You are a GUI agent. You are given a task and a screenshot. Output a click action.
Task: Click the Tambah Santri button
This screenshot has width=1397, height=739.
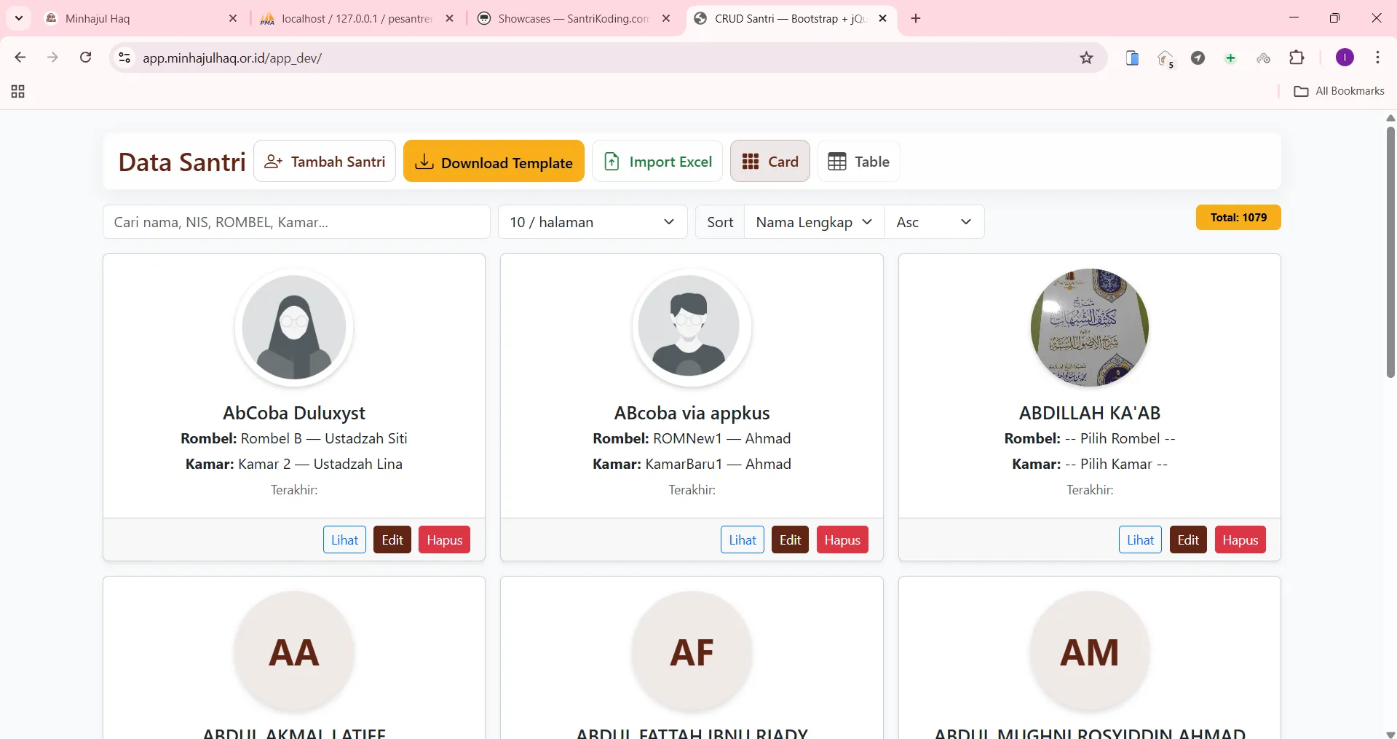tap(325, 161)
